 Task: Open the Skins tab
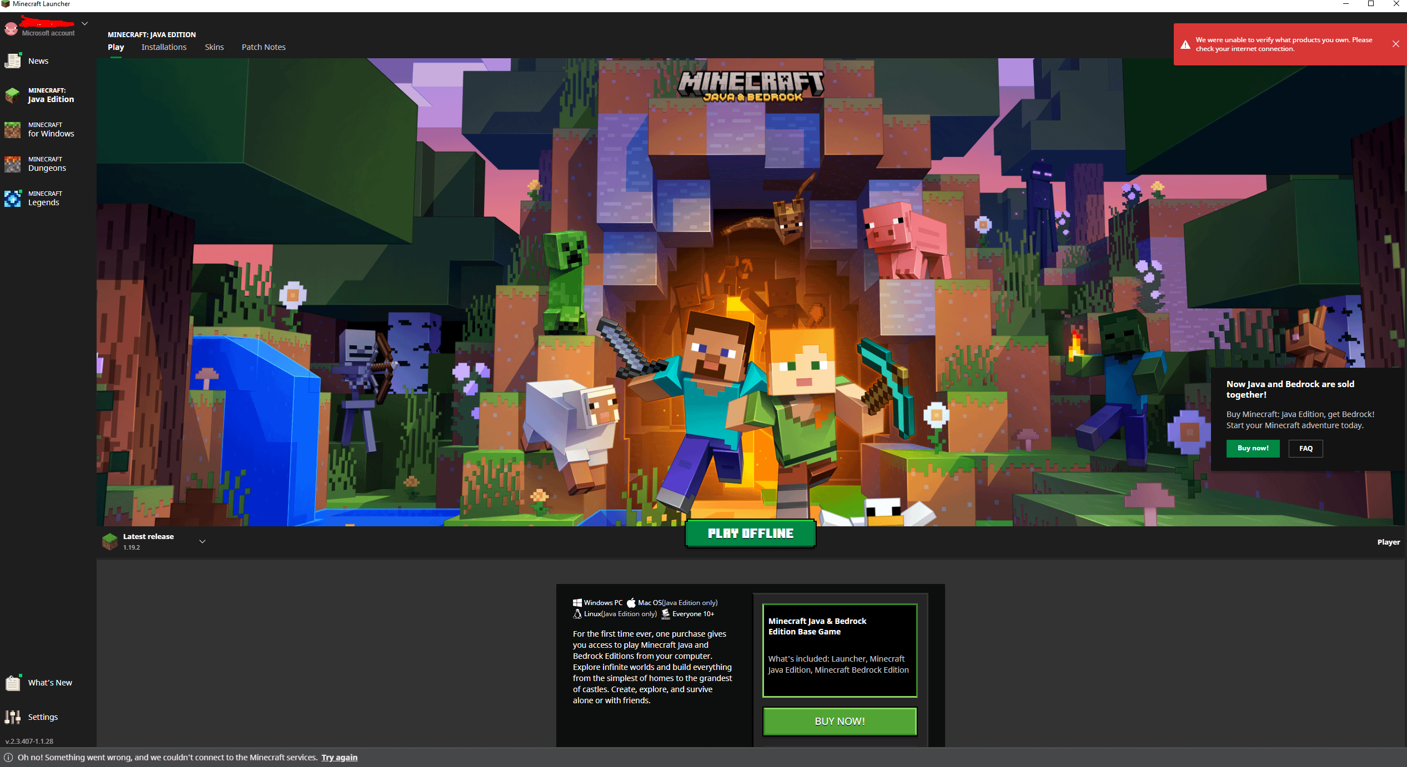coord(214,47)
